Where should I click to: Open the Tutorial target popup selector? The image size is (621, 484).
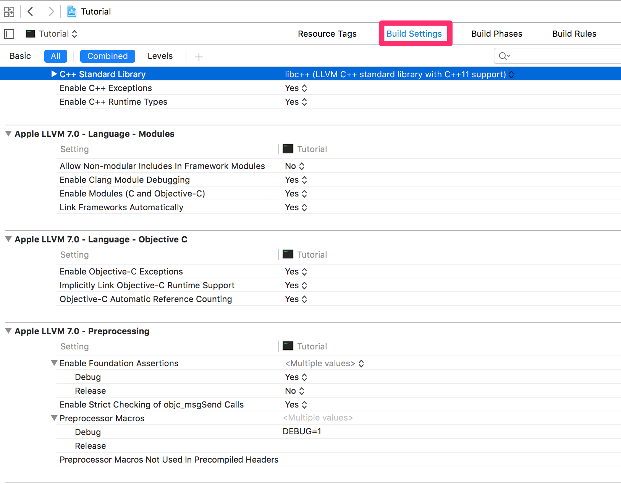[x=52, y=34]
